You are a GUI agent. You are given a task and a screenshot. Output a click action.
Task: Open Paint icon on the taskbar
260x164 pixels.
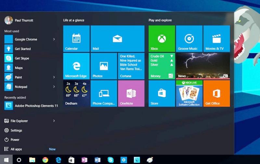(150, 160)
